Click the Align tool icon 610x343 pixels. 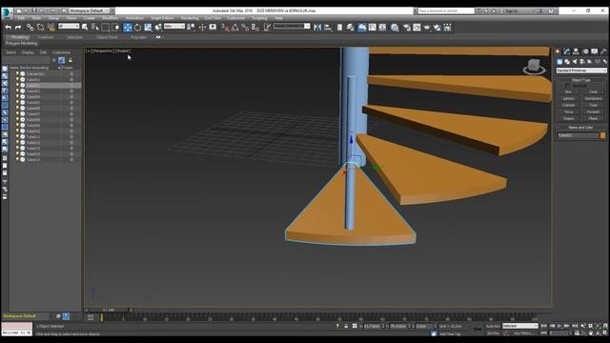328,28
